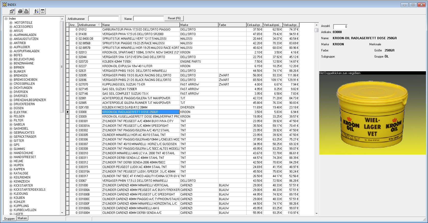Viewport: 428px width, 223px height.
Task: Click the article table scrollbar up arrow
Action: click(317, 25)
